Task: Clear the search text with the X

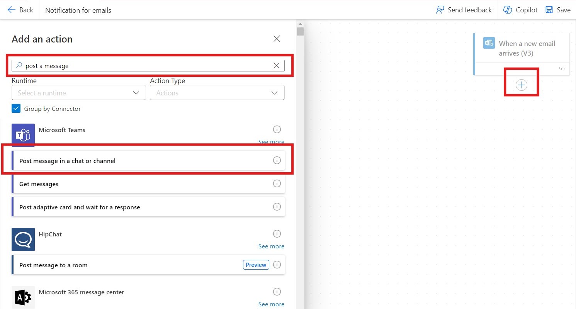Action: pyautogui.click(x=276, y=66)
